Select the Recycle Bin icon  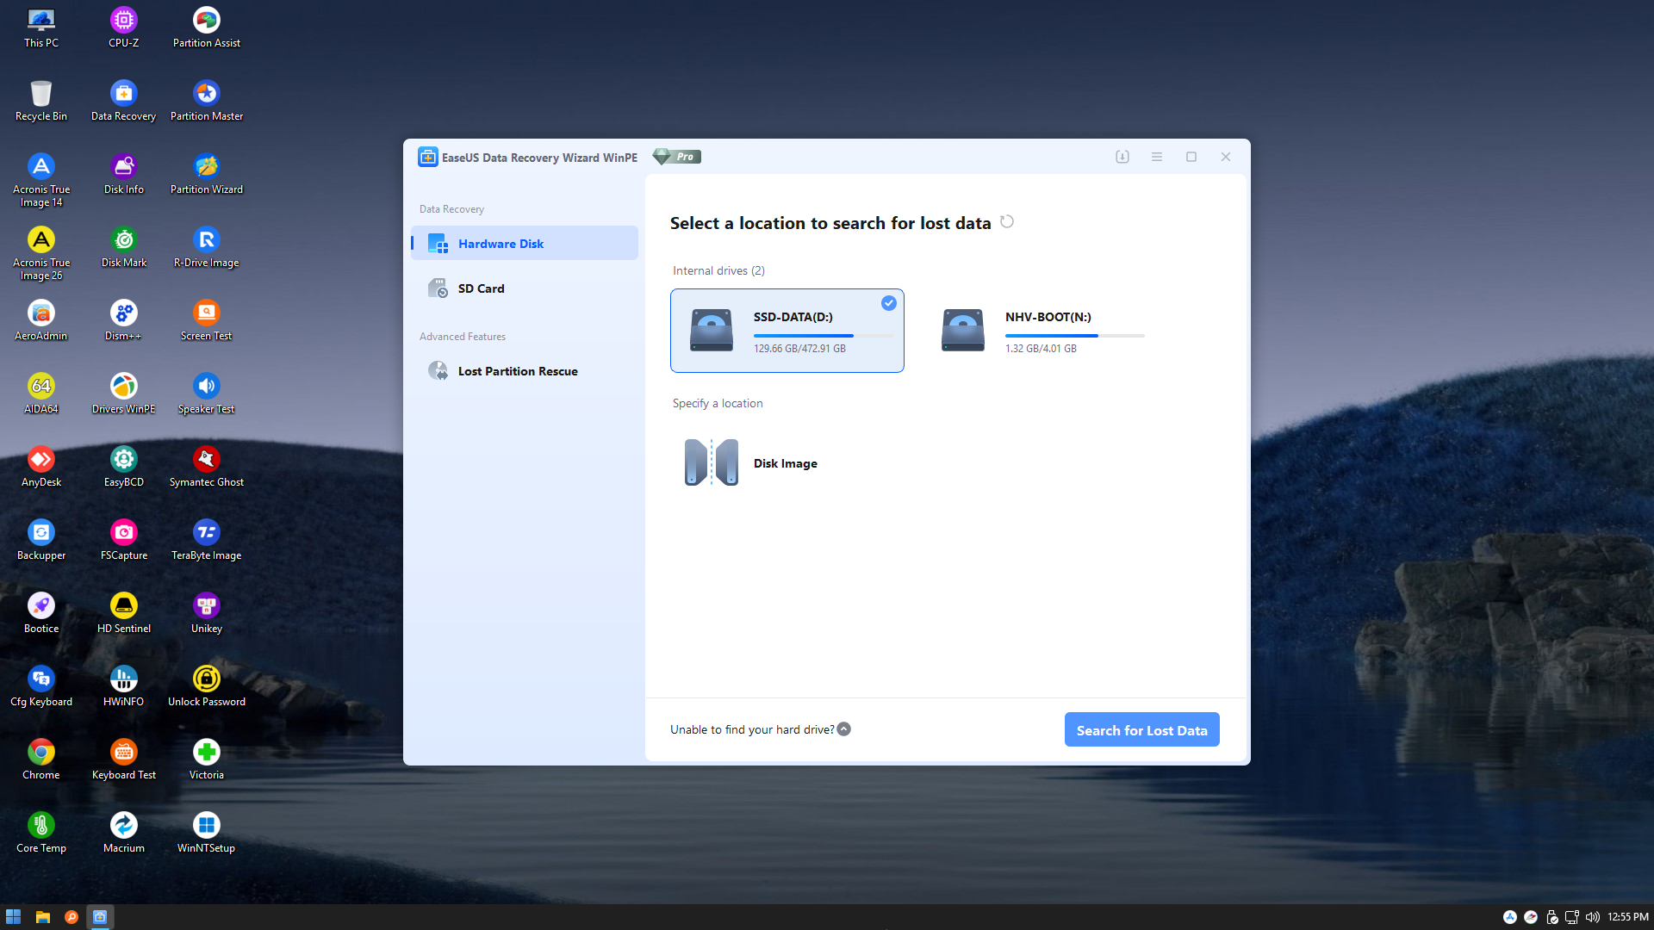(x=41, y=102)
